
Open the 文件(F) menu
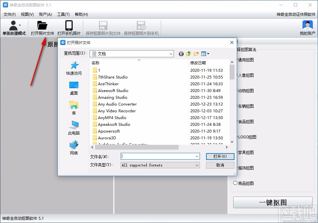pyautogui.click(x=10, y=14)
